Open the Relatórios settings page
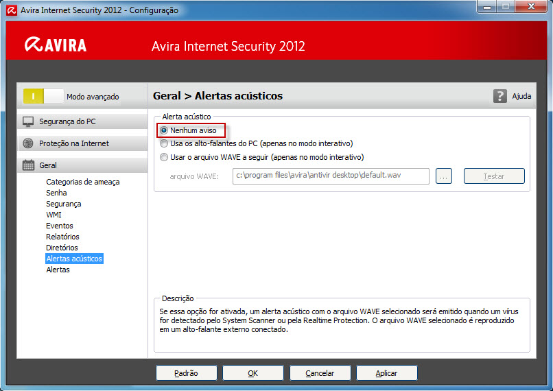This screenshot has height=391, width=553. click(62, 237)
